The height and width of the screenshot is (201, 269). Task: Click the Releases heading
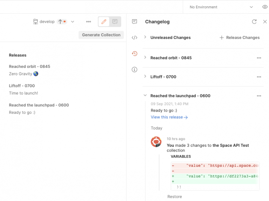pos(18,55)
